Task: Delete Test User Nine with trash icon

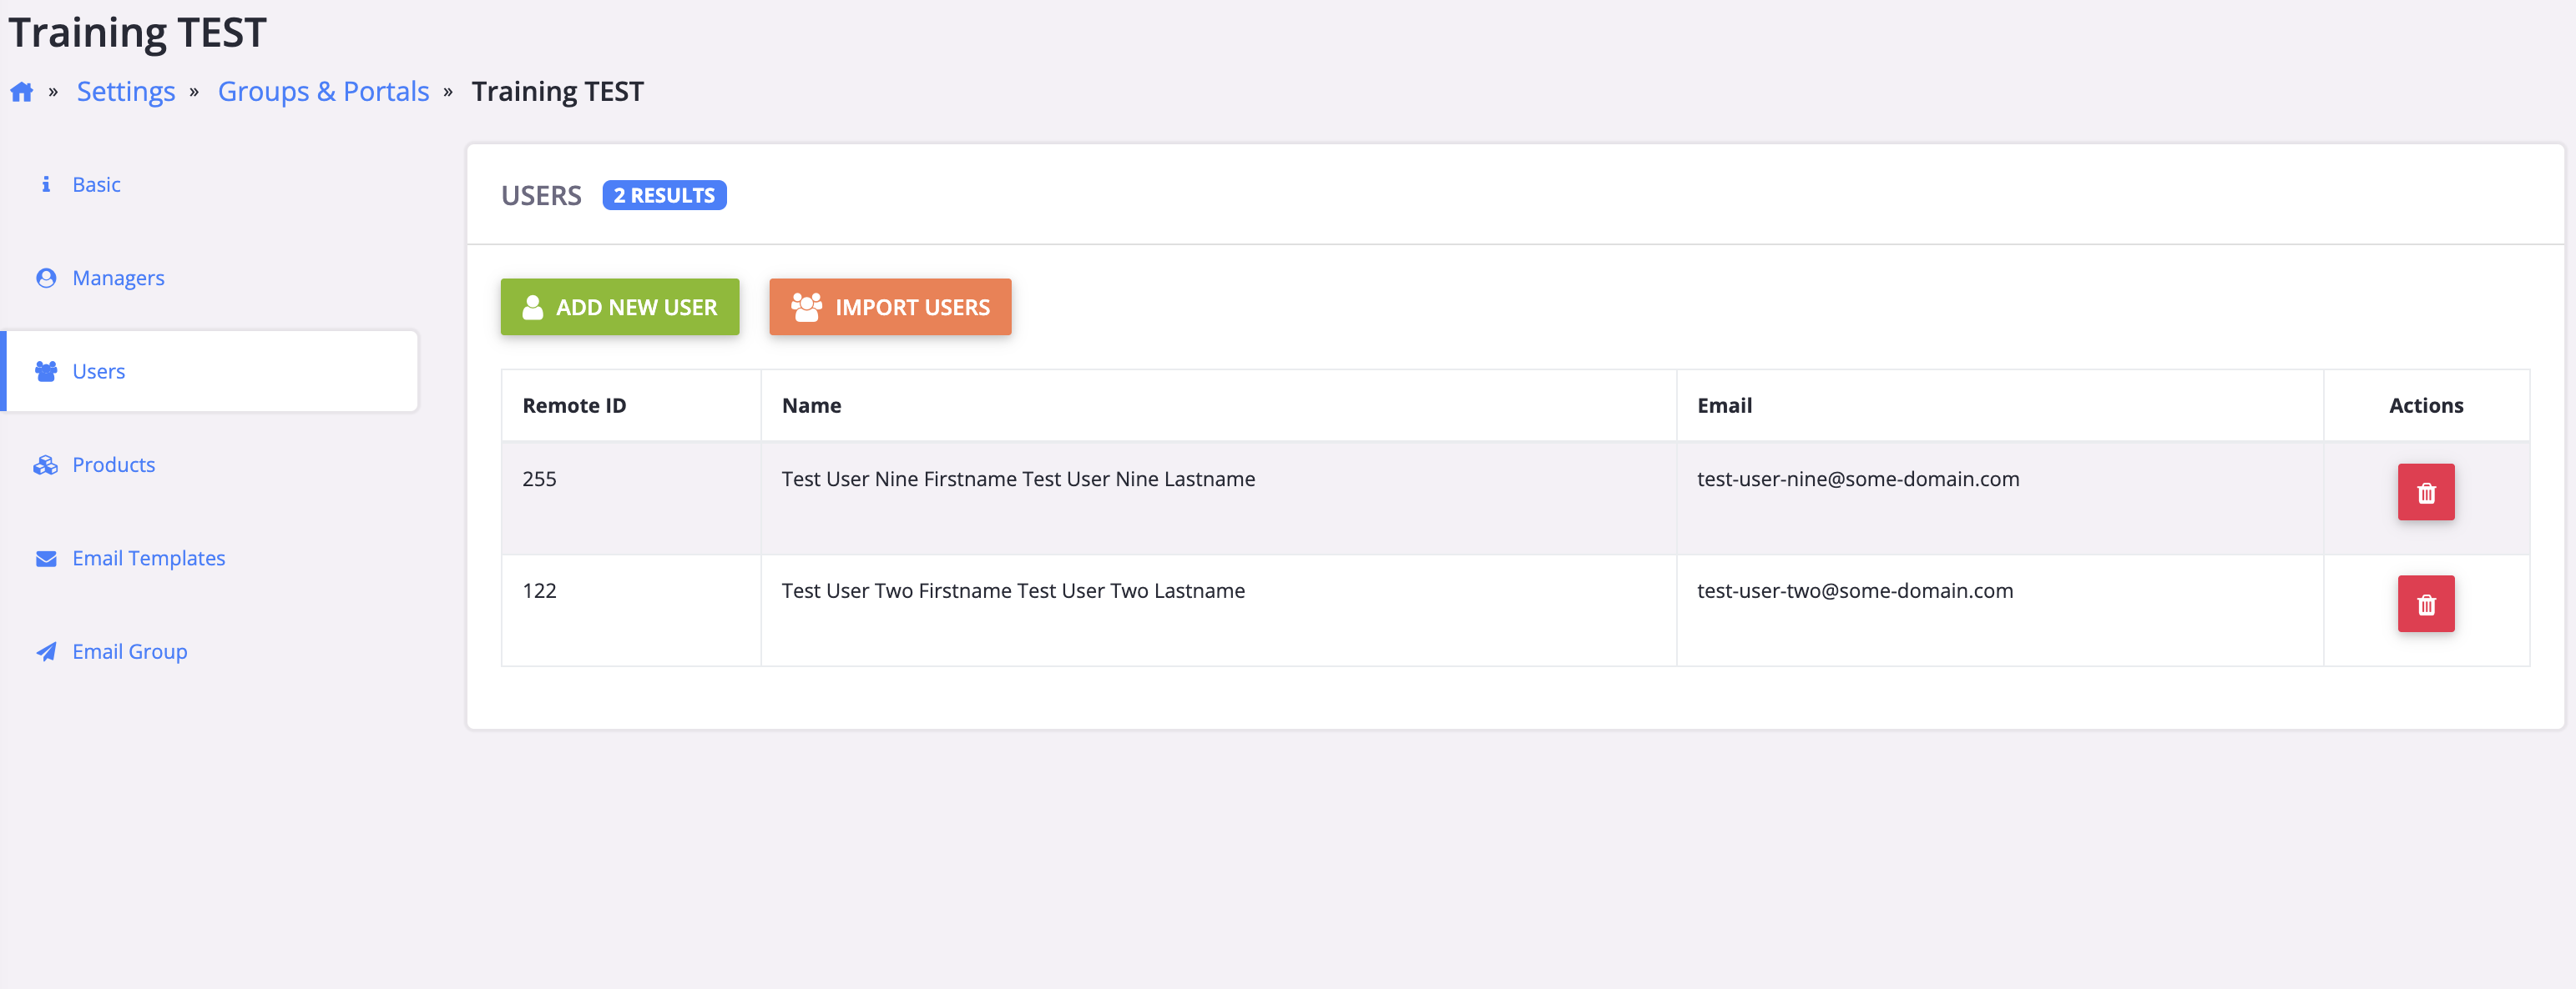Action: click(2425, 493)
